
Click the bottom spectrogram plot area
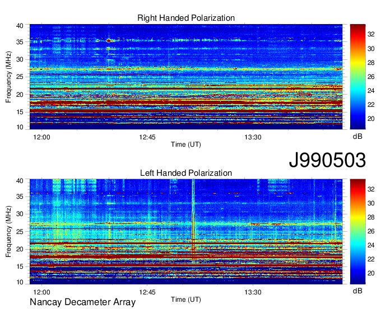pos(186,232)
